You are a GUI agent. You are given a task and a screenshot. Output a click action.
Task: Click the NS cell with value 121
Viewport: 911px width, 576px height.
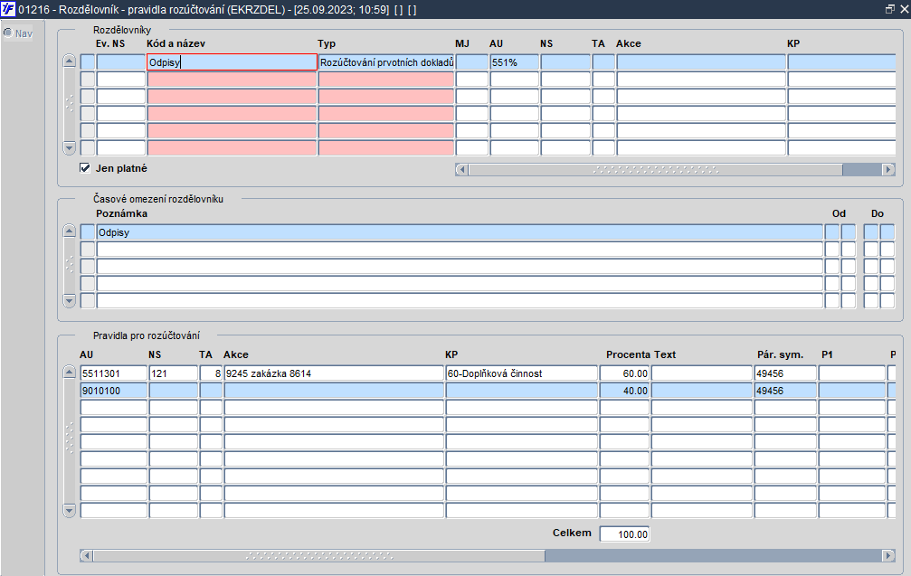click(173, 373)
